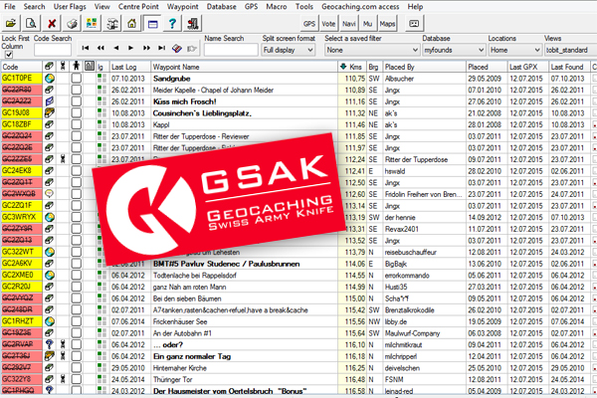
Task: Sort by Last Log column header
Action: point(130,67)
